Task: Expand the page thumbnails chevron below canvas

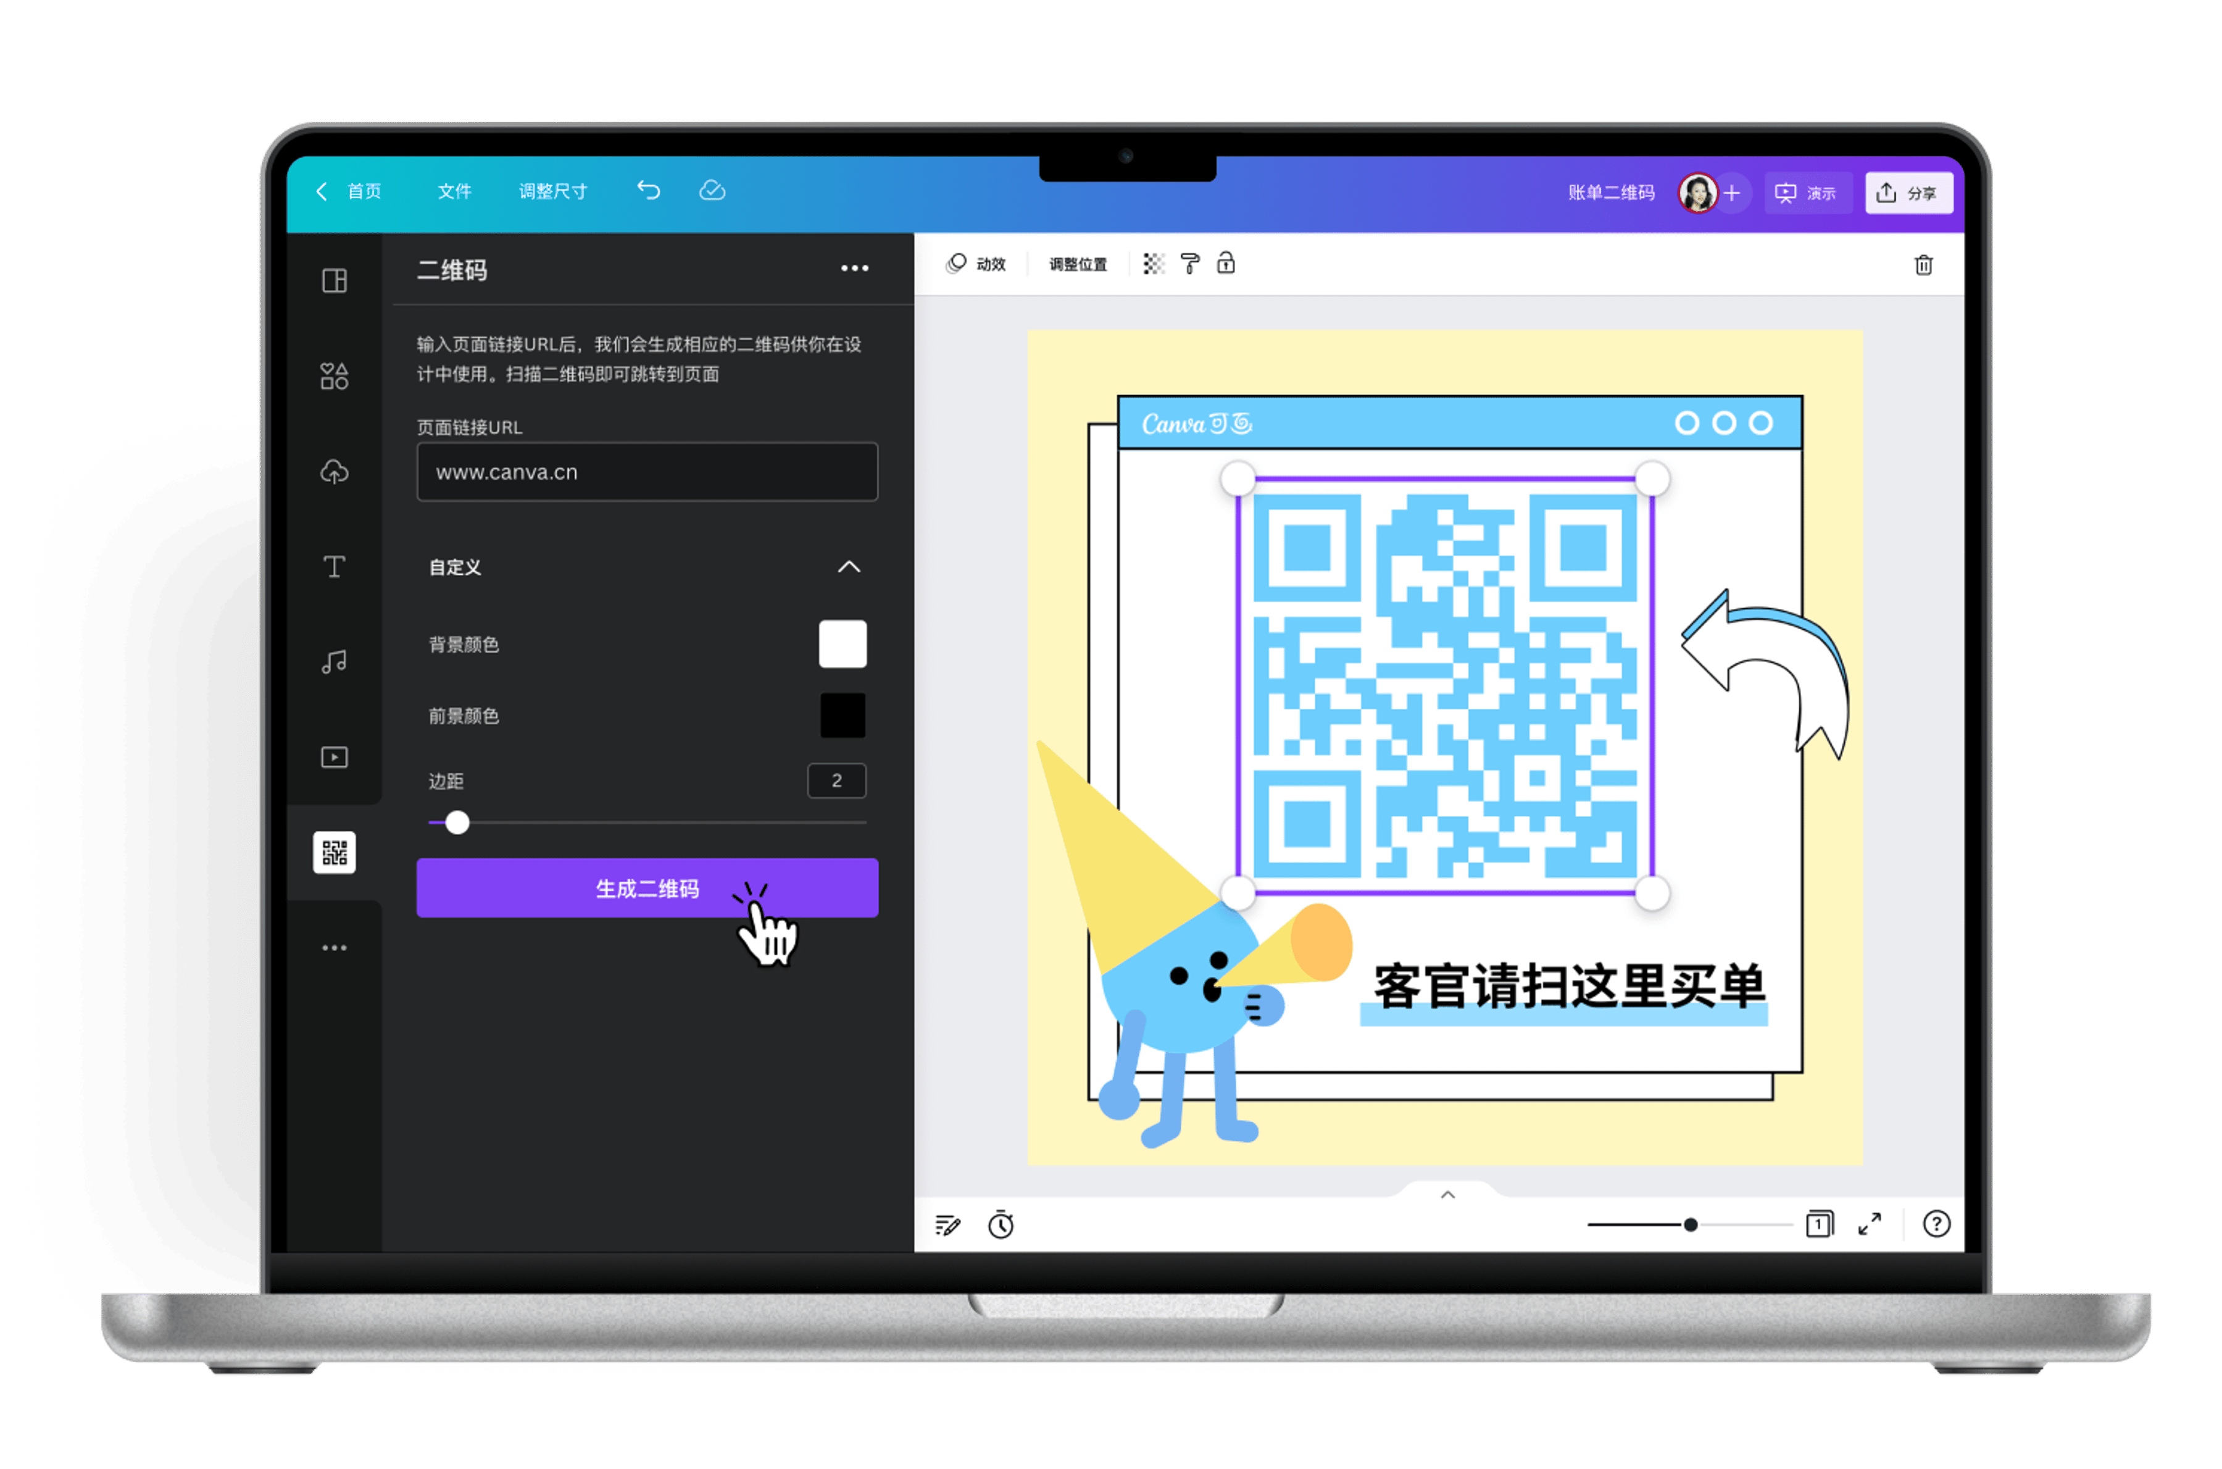Action: pos(1447,1194)
